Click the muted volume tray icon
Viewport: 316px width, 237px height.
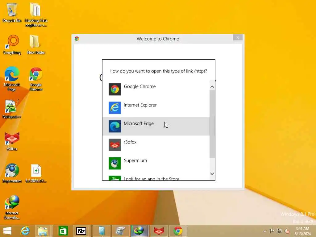[287, 231]
